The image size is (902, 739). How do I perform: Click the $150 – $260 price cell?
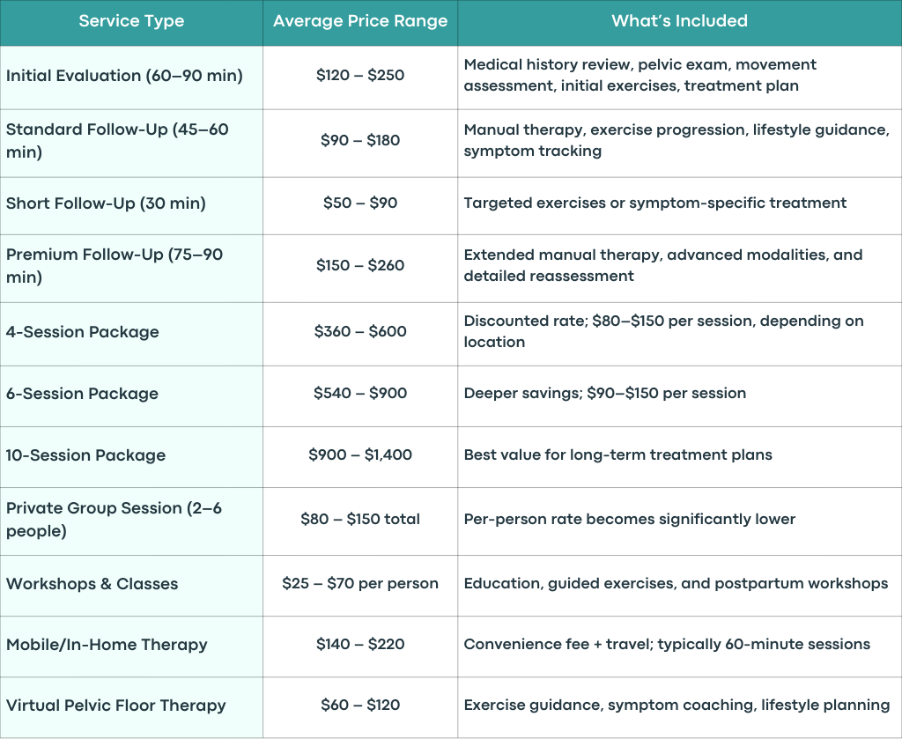click(360, 269)
